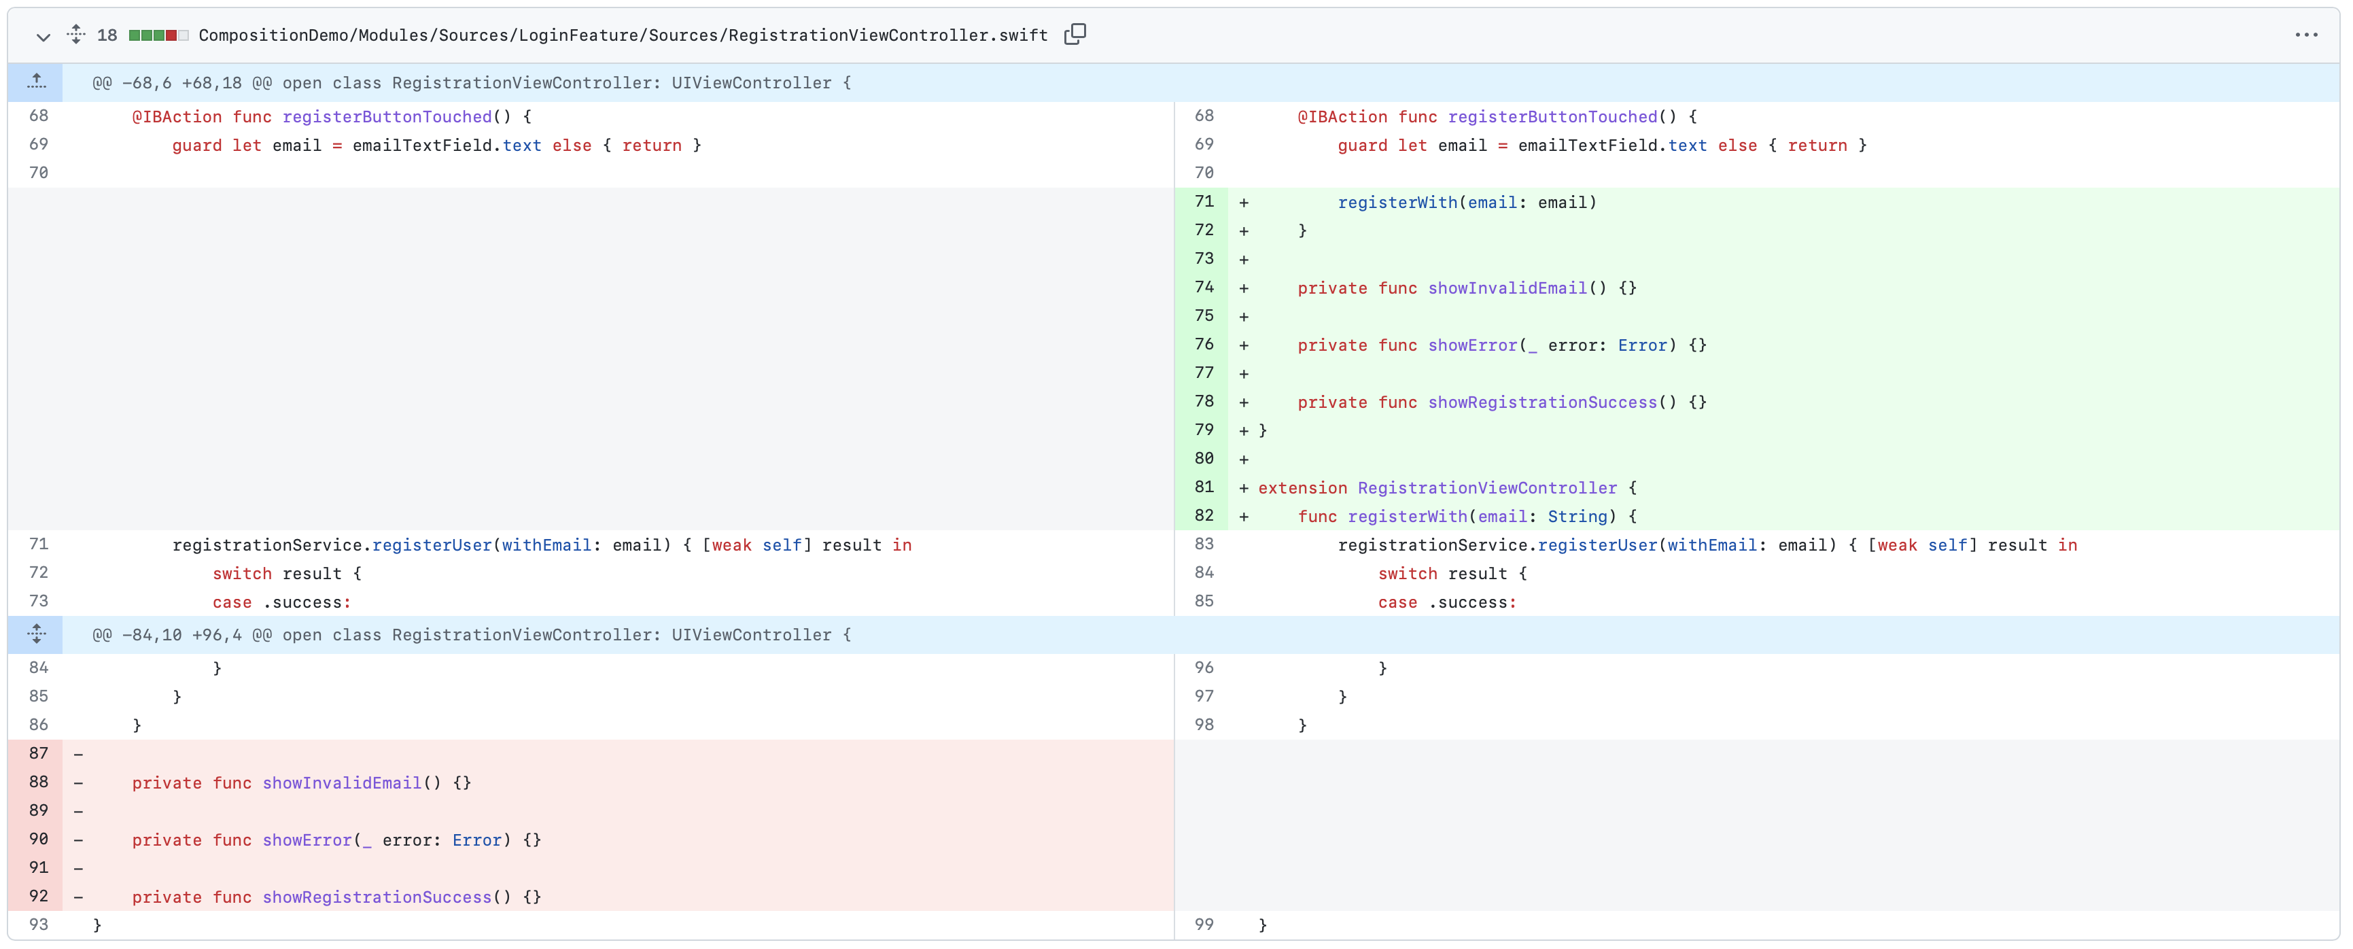Screen dimensions: 2353x949
Task: Click the hunk header text @@ -68,6 +68,18 @@
Action: (x=181, y=83)
